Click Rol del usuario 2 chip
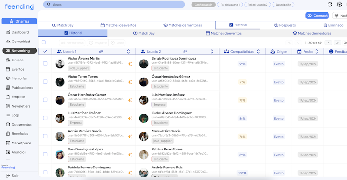This screenshot has height=180, width=347. tap(258, 5)
